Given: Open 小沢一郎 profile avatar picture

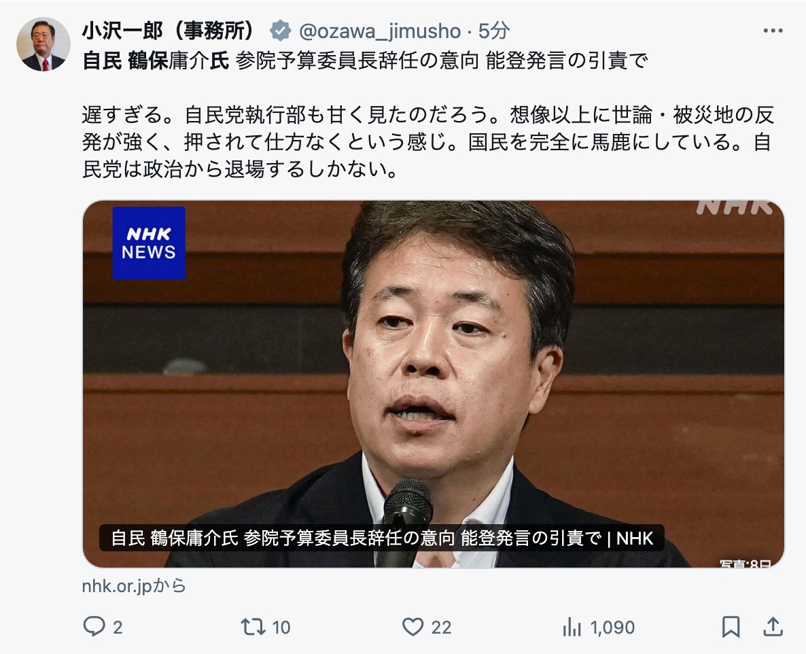Looking at the screenshot, I should (x=43, y=44).
